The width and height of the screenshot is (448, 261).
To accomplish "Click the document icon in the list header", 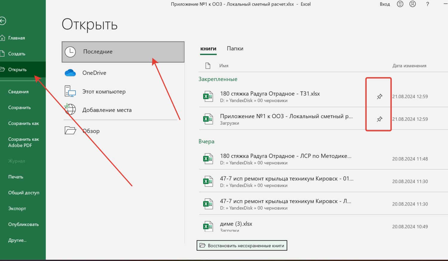I will [x=208, y=66].
